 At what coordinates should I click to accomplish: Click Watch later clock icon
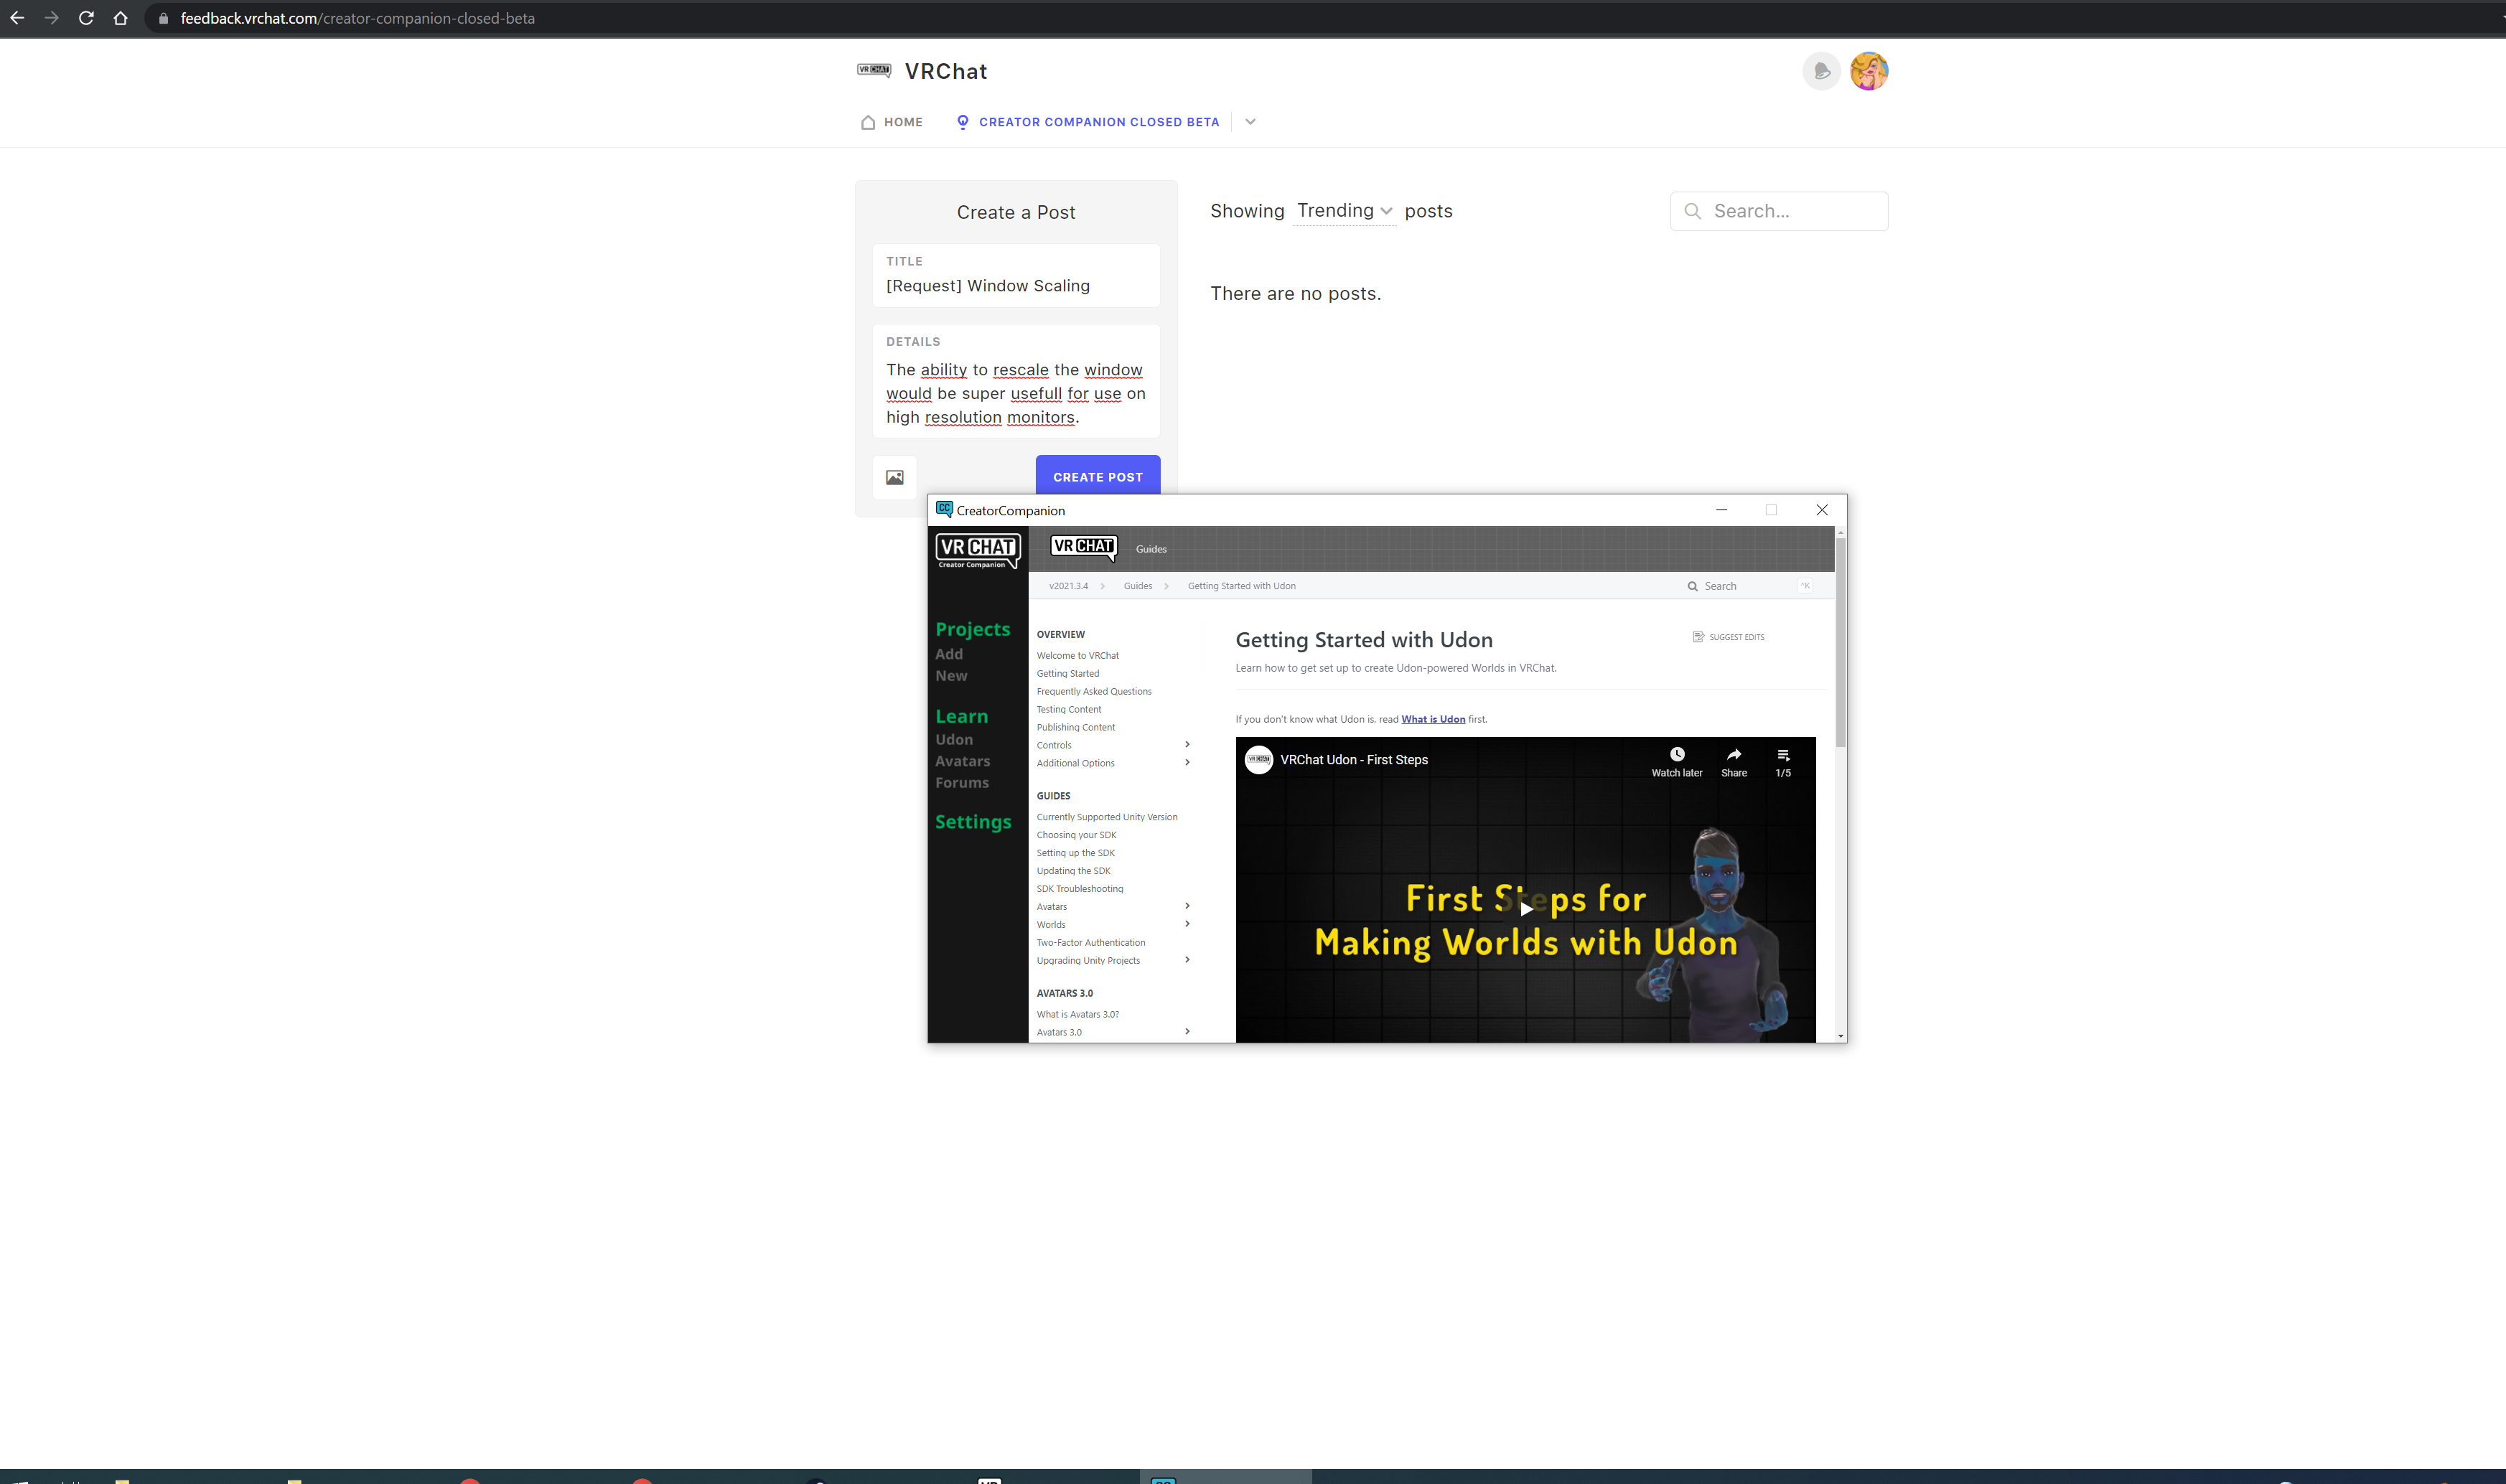[1677, 755]
